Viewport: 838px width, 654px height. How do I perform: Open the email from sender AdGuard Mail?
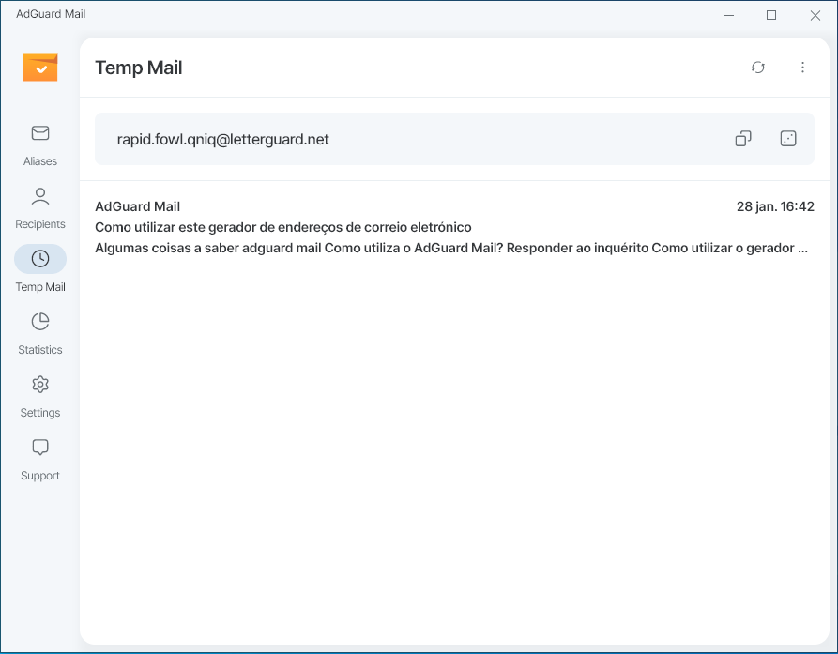tap(138, 206)
